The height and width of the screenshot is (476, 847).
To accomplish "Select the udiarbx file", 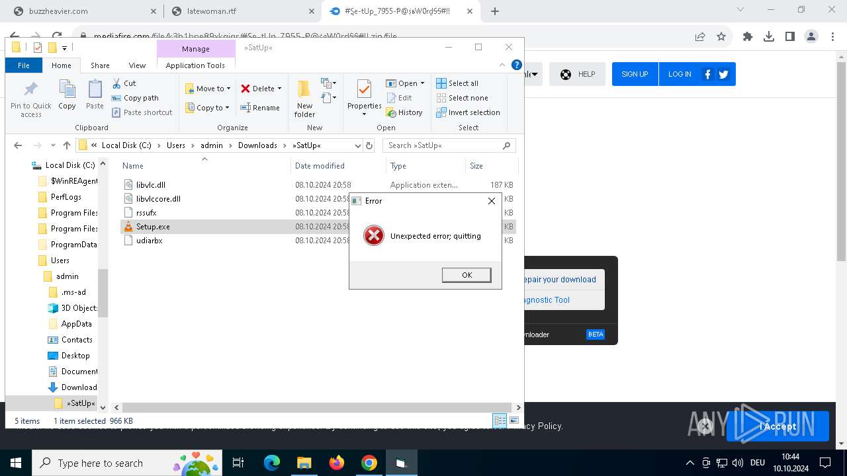I will 149,241.
